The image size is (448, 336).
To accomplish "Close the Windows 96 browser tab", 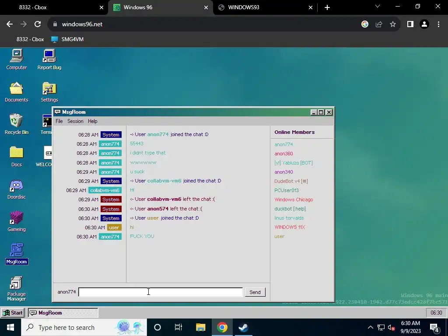I will pos(206,7).
